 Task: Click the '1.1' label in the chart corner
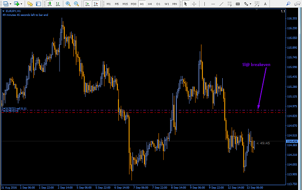click(x=283, y=12)
